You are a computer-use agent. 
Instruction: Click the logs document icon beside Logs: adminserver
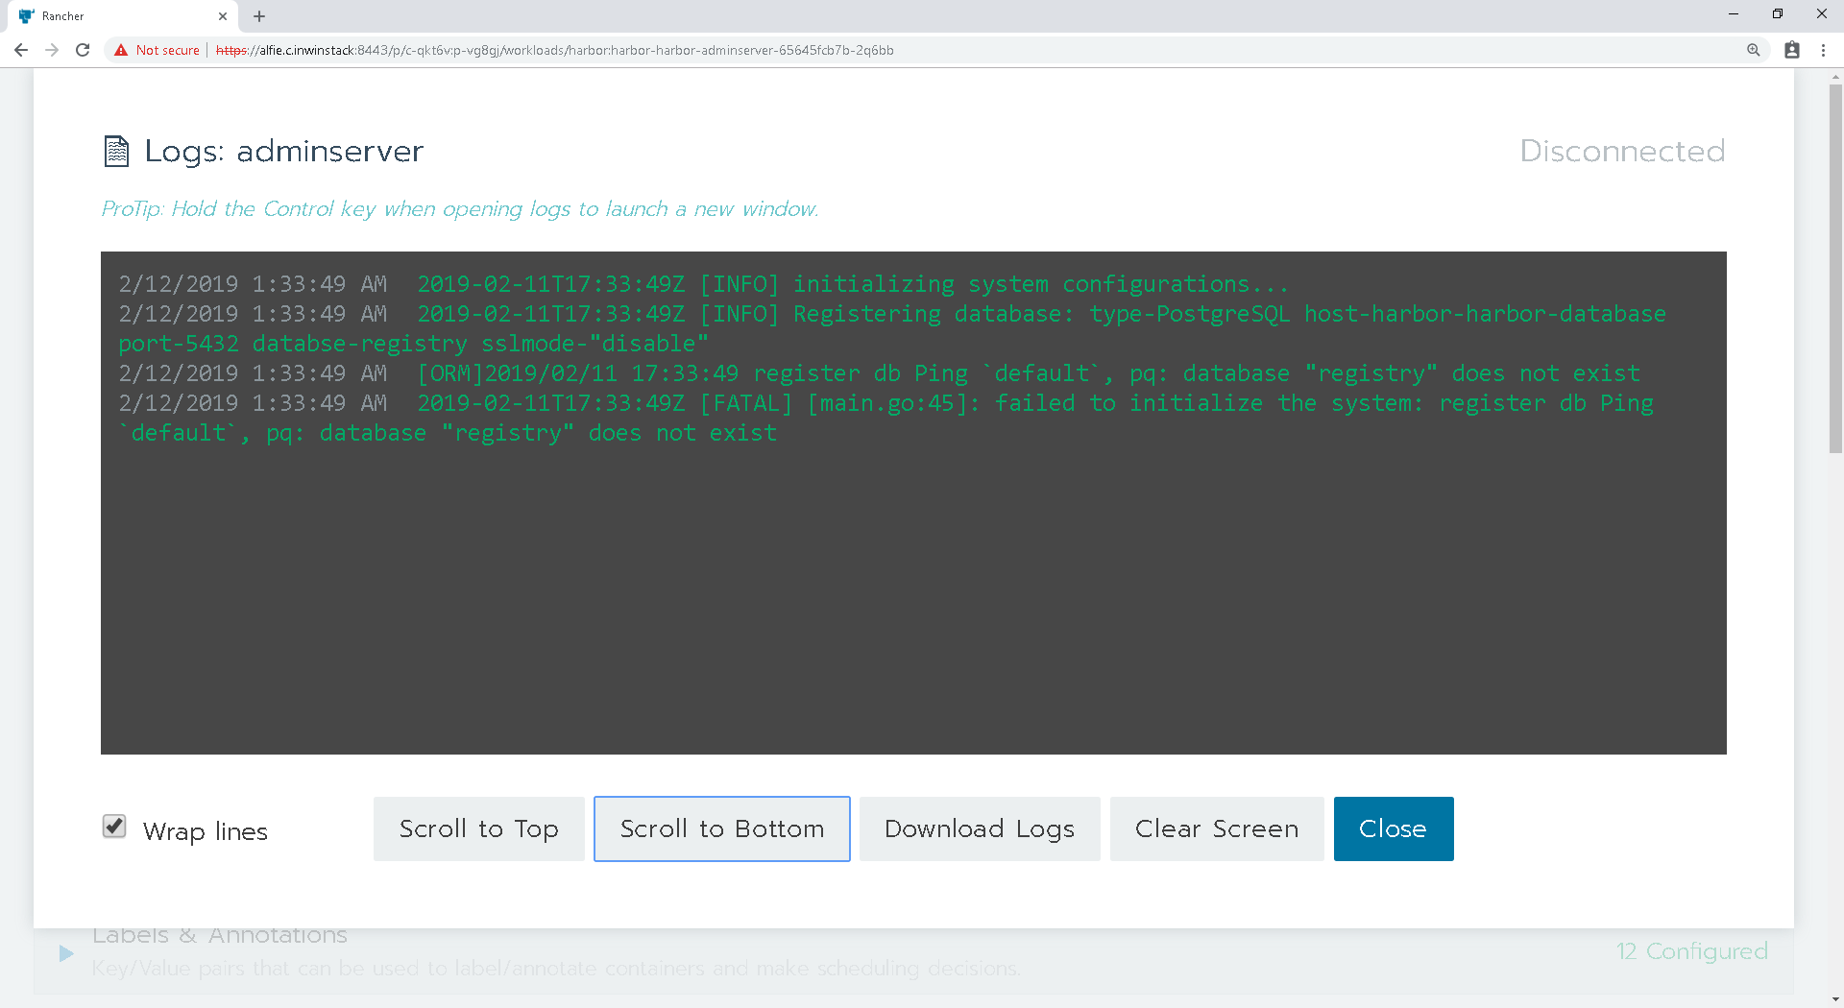116,151
